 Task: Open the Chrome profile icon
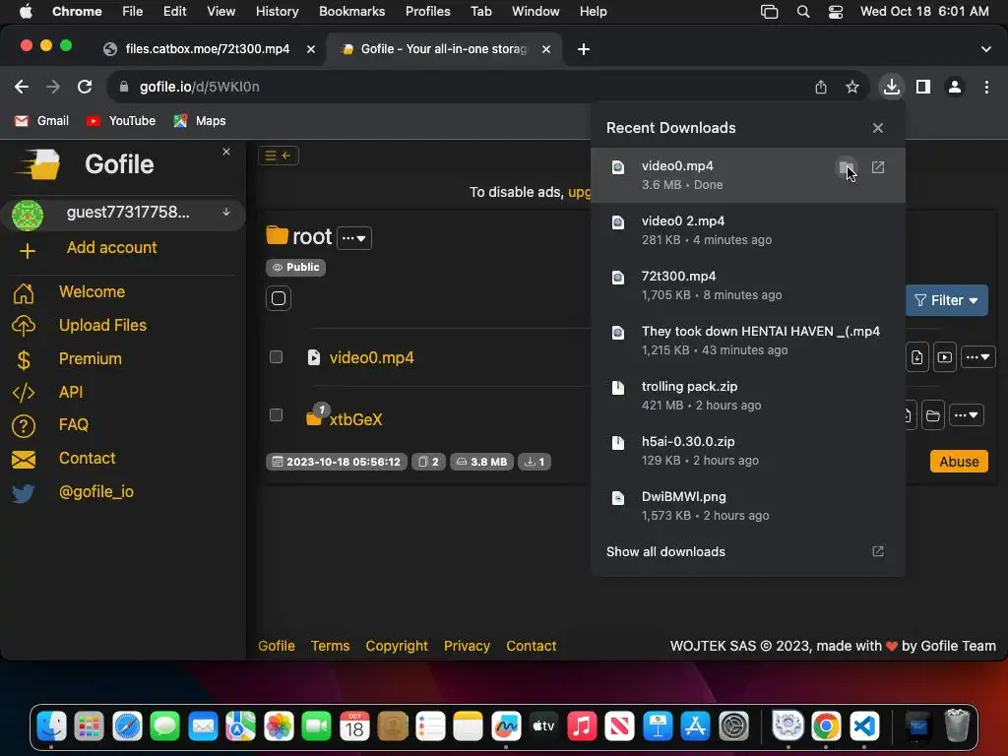coord(955,87)
